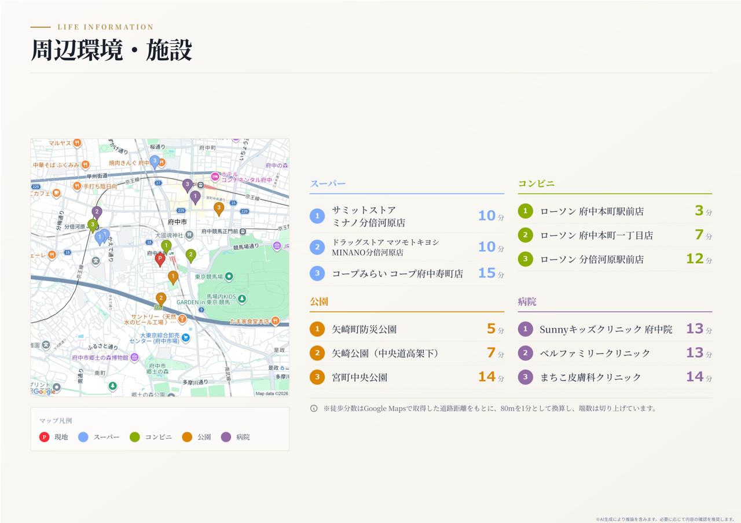The height and width of the screenshot is (523, 741).
Task: Click orange park pin 3 on the map
Action: pyautogui.click(x=219, y=209)
